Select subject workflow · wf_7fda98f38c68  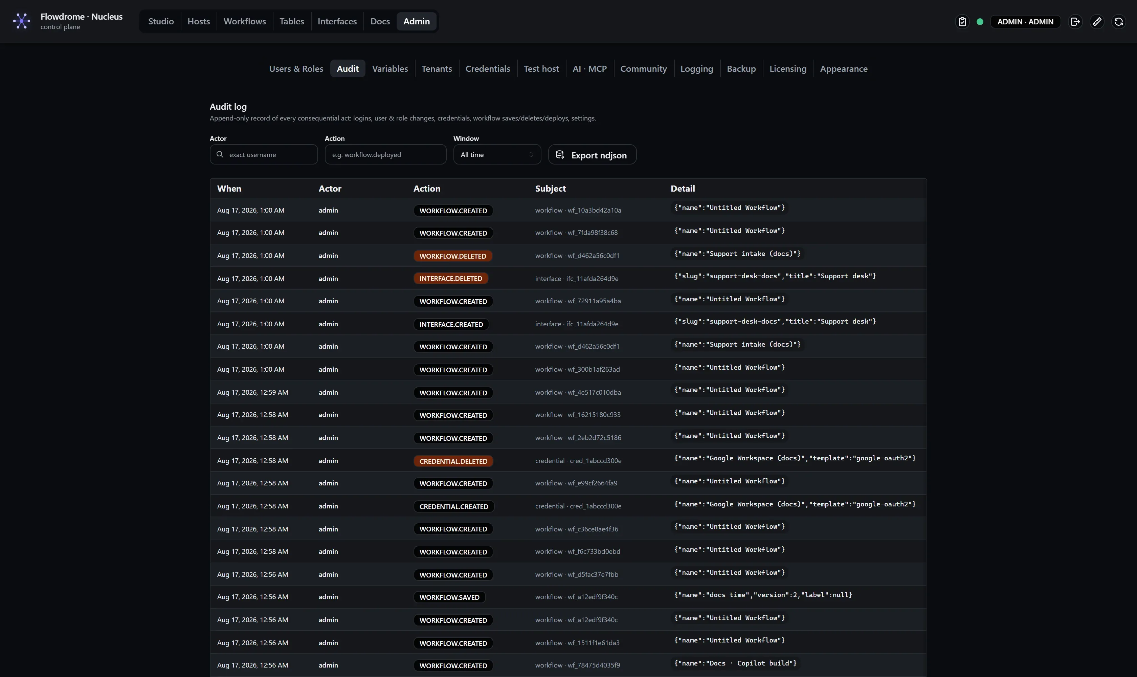click(576, 233)
